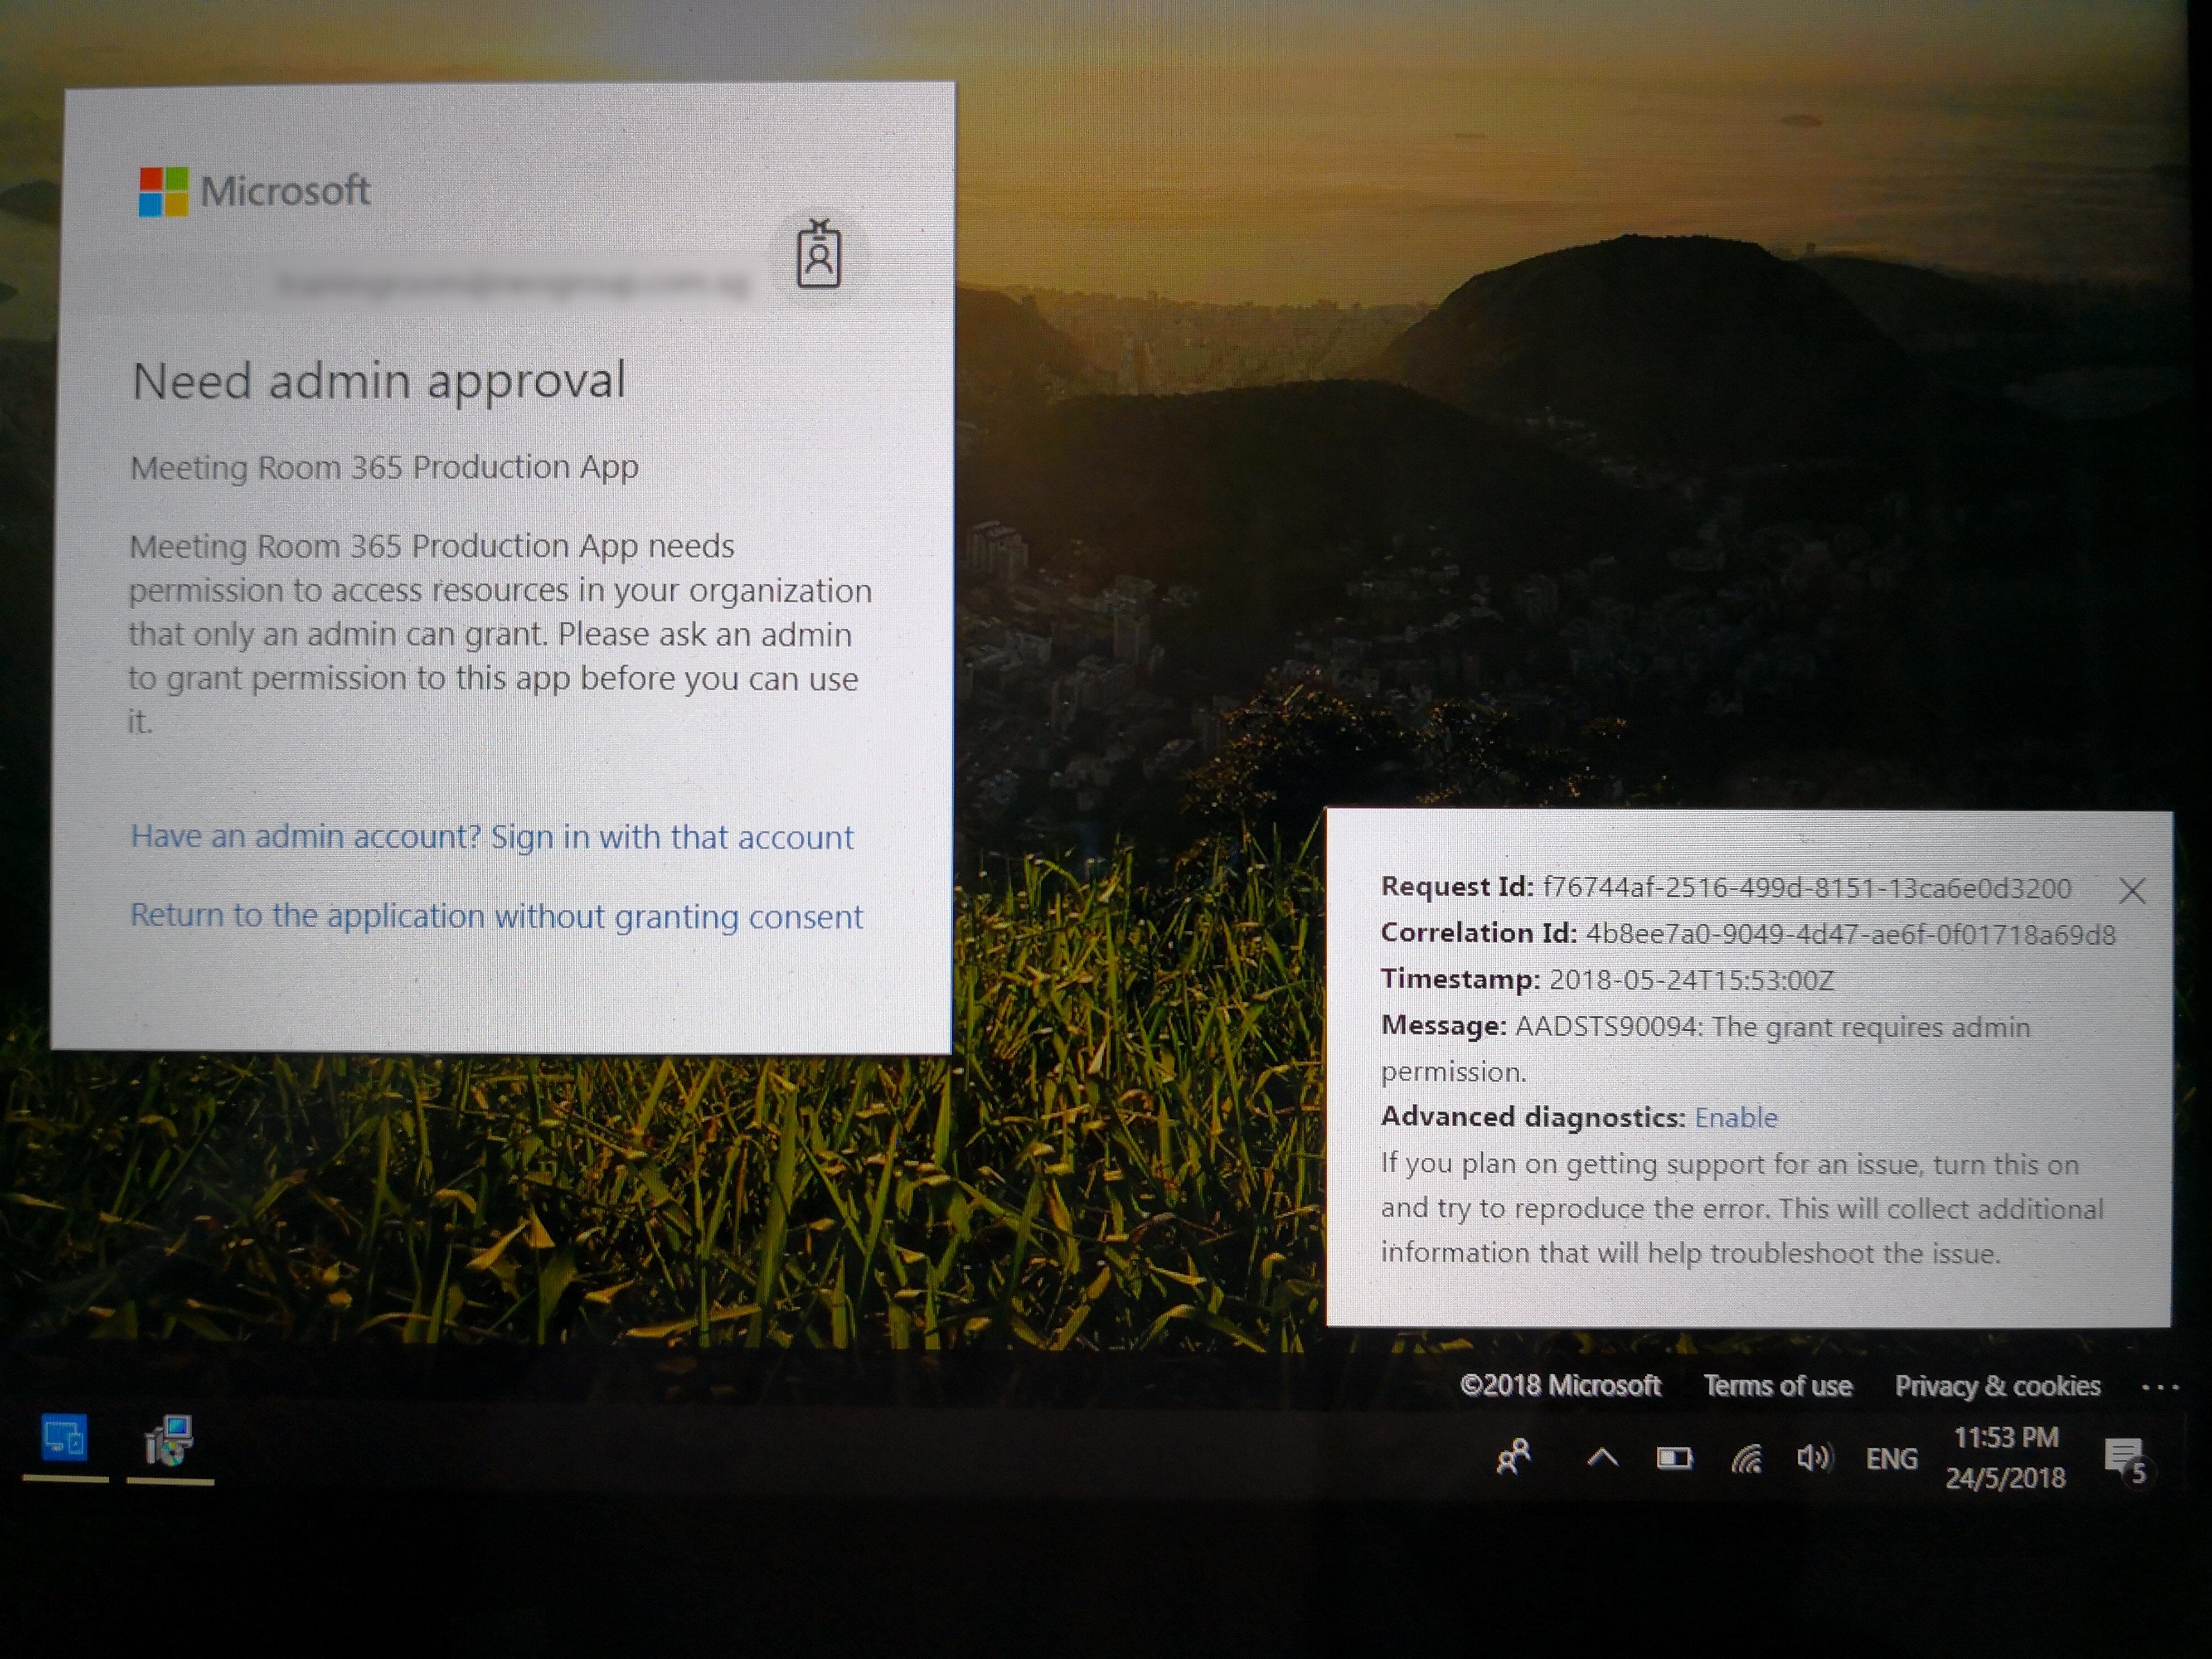Open the Wi-Fi network flyout
Image resolution: width=2212 pixels, height=1659 pixels.
(x=1746, y=1459)
